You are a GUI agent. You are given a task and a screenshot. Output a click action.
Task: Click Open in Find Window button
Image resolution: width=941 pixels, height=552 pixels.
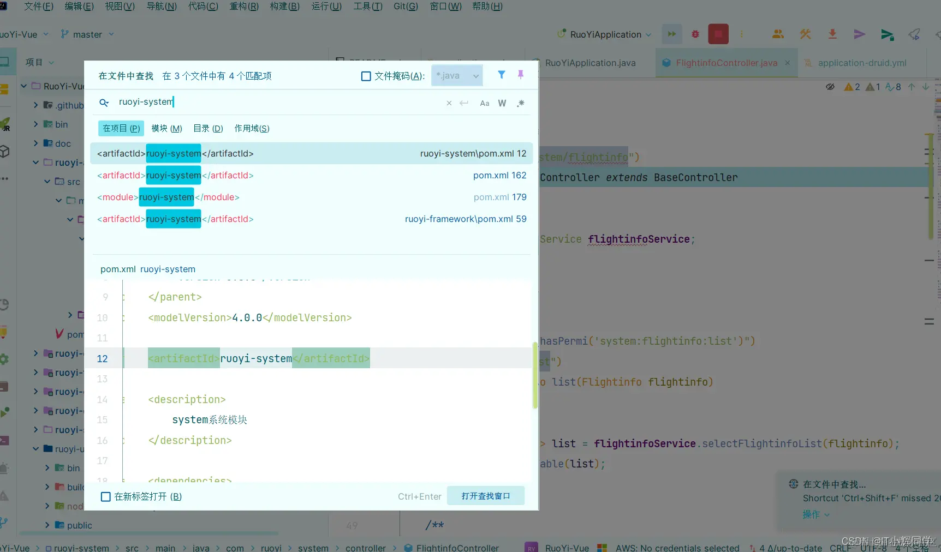(486, 496)
